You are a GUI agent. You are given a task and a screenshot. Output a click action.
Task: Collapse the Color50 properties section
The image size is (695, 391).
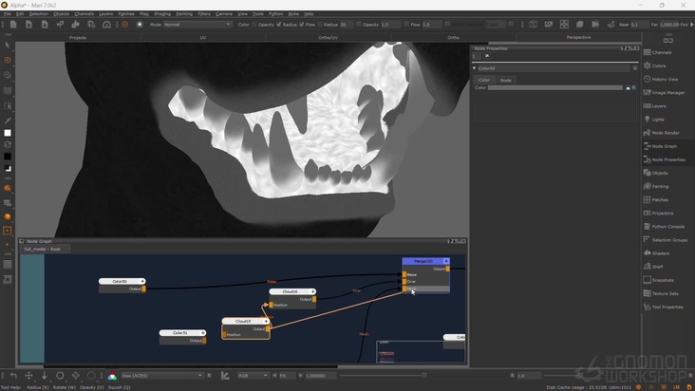[x=475, y=68]
